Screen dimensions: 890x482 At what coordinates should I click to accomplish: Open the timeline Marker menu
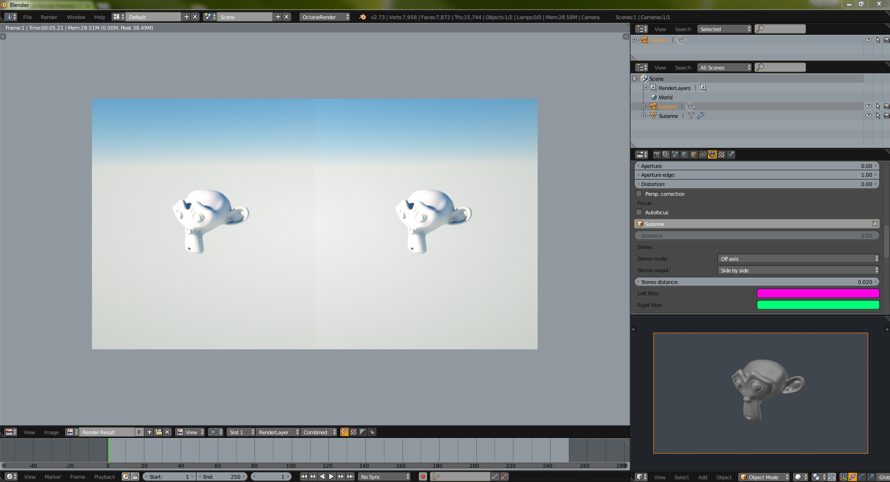coord(52,477)
